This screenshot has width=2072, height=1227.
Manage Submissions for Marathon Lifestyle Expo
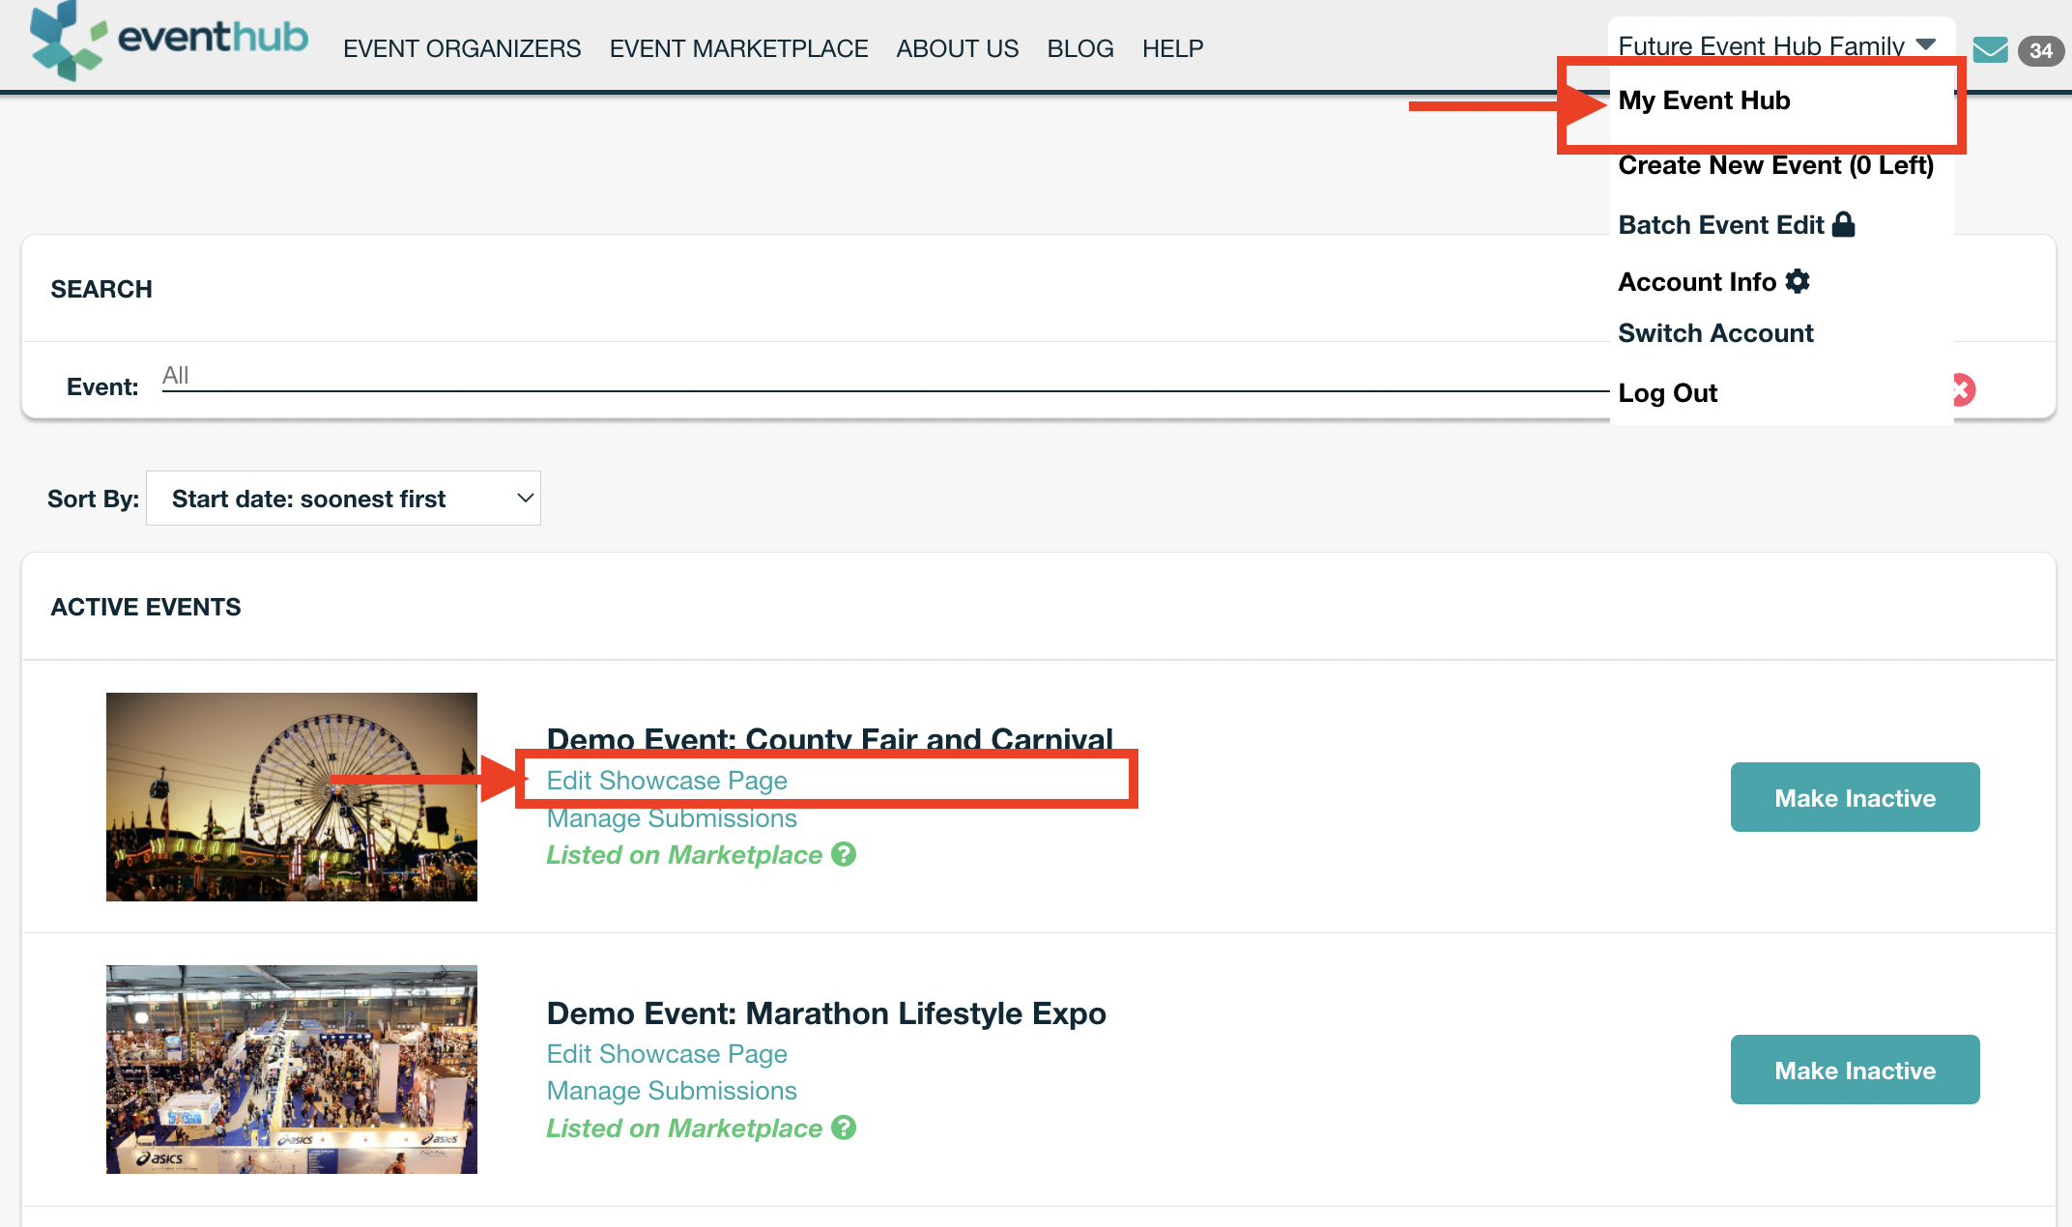(672, 1091)
